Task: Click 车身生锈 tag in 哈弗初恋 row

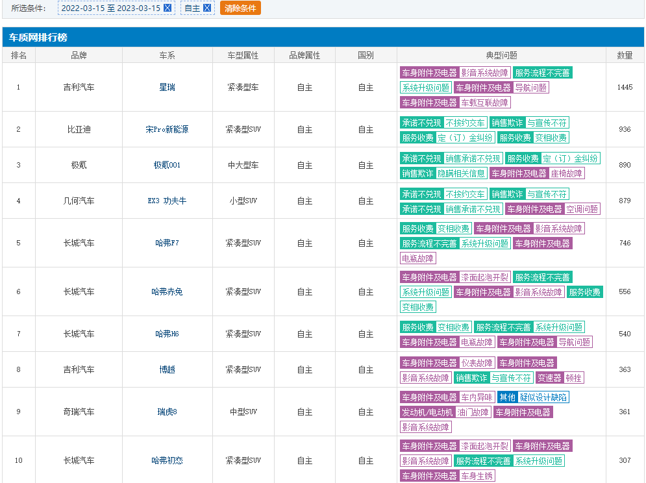Action: 477,476
